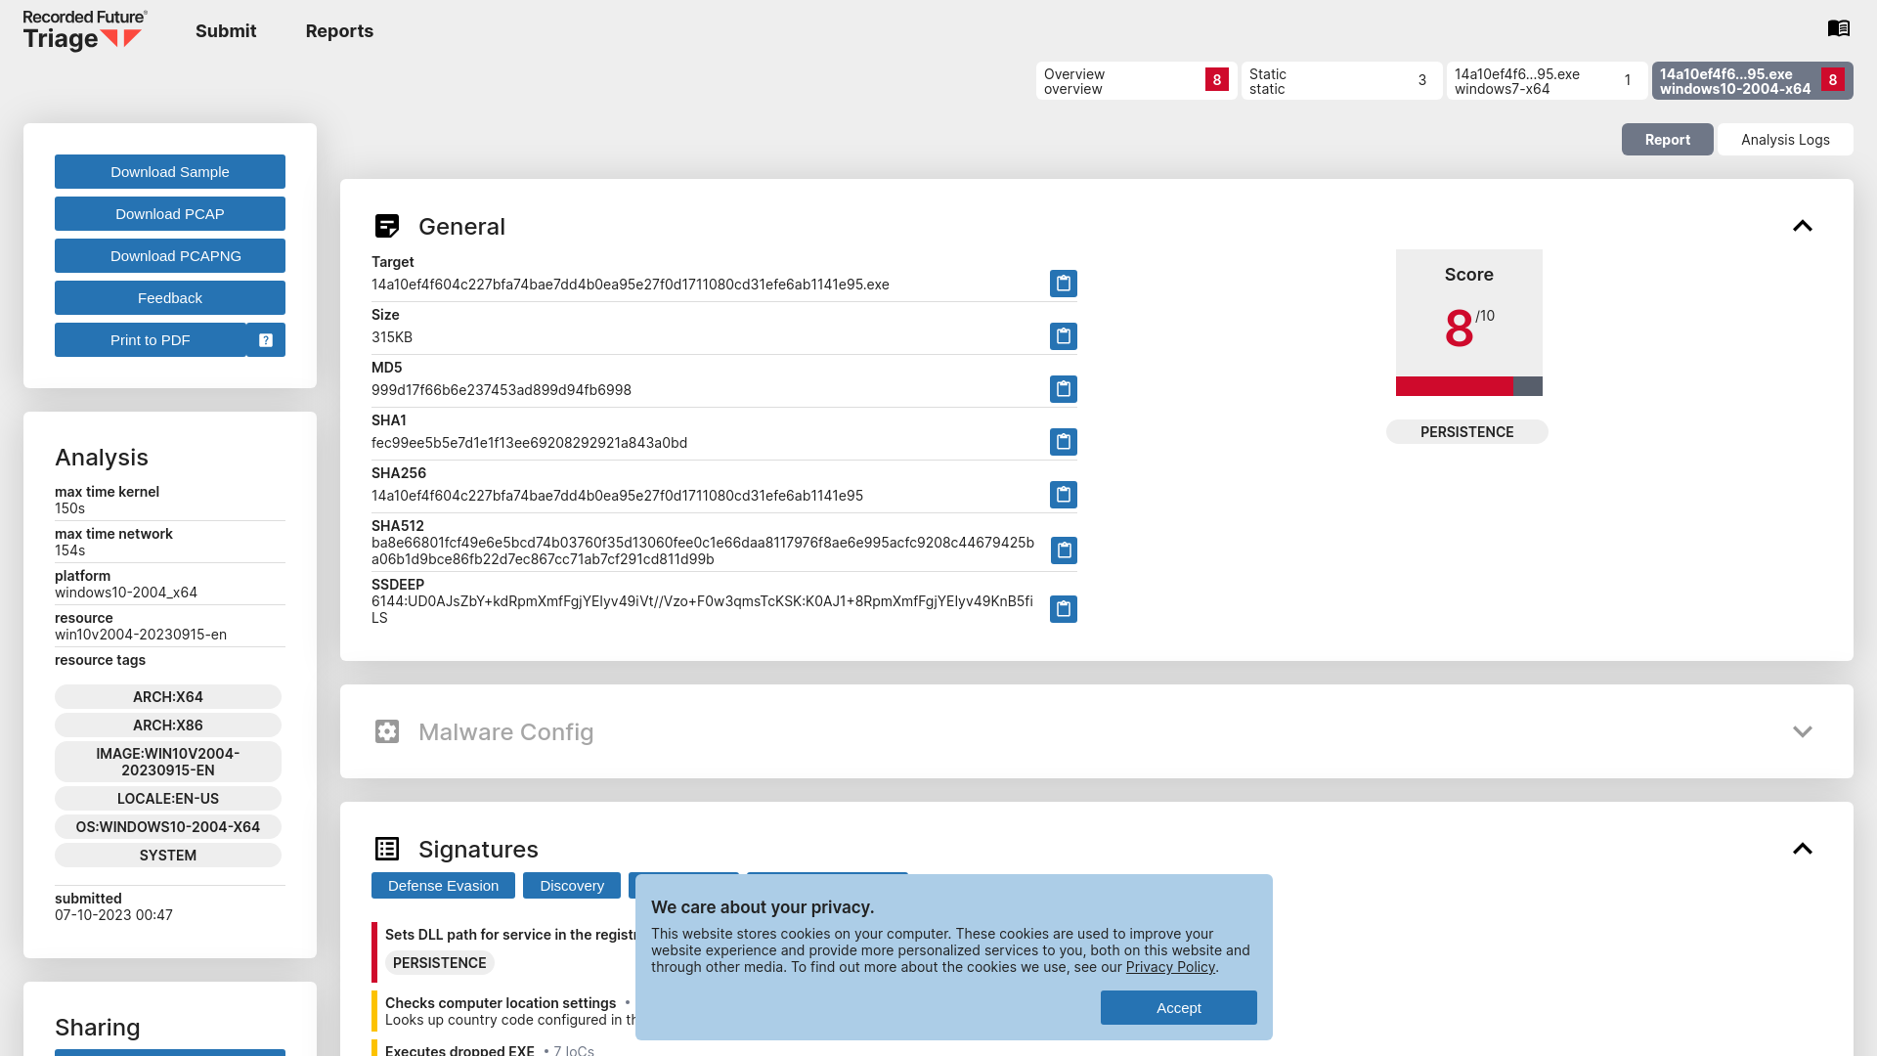Toggle the Print to PDF help icon
The width and height of the screenshot is (1877, 1056).
click(x=266, y=339)
